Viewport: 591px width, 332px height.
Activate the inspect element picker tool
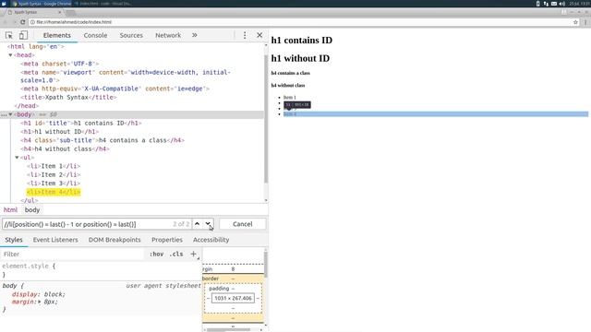point(9,35)
